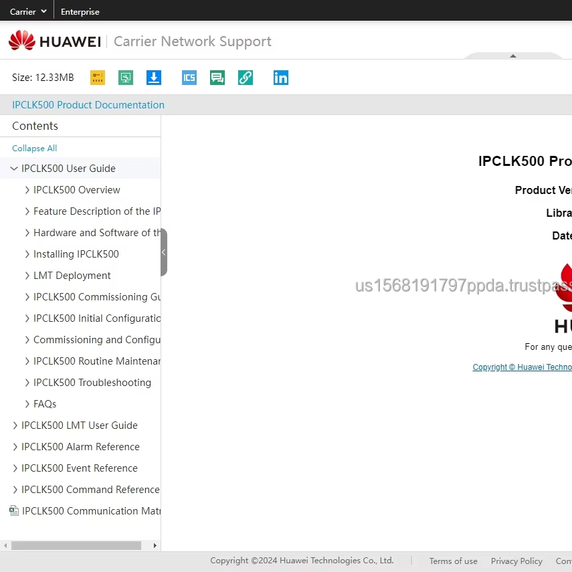The image size is (572, 572).
Task: Click the blue download icon
Action: point(154,78)
